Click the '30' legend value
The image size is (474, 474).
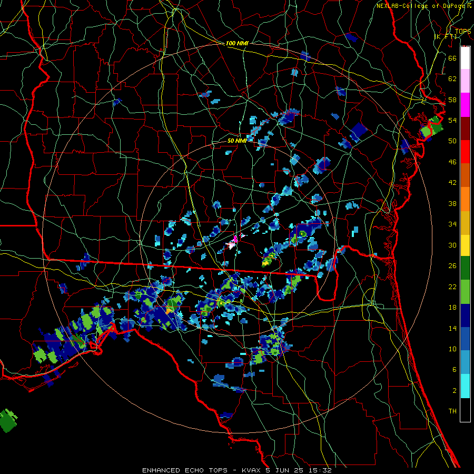(x=452, y=245)
